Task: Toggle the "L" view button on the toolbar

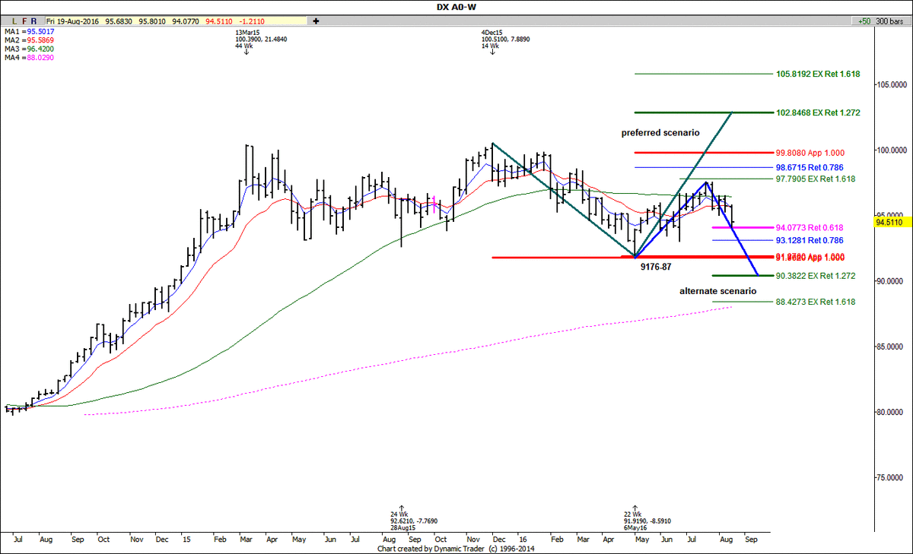Action: tap(14, 20)
